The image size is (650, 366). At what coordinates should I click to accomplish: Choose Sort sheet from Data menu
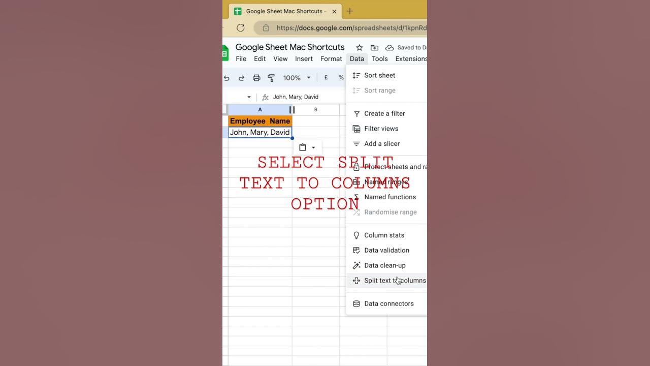pos(386,75)
